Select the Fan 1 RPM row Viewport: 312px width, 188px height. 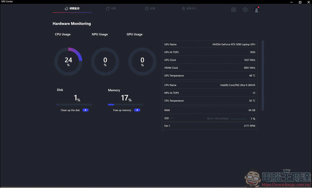[x=210, y=126]
